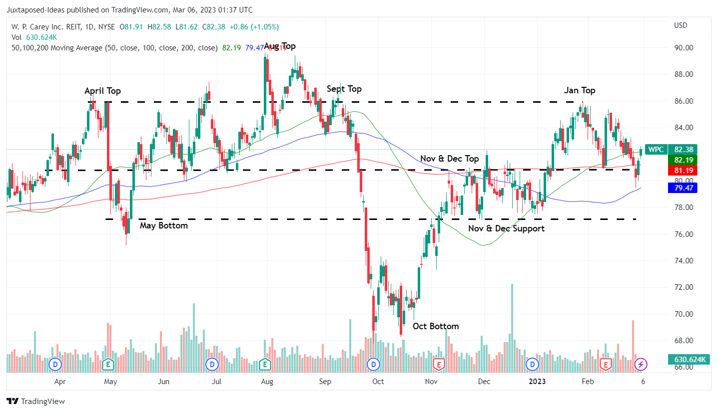Select the Nov & Dec Top annotation
Viewport: 718px width, 412px height.
click(449, 159)
